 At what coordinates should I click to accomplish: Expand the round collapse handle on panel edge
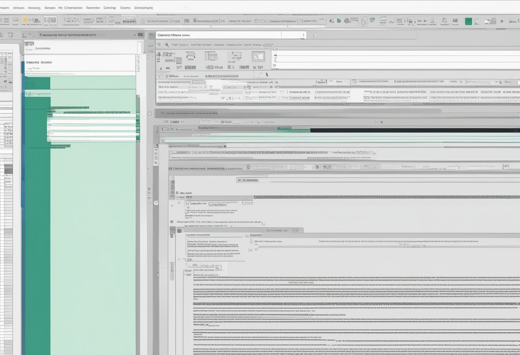coord(156,203)
